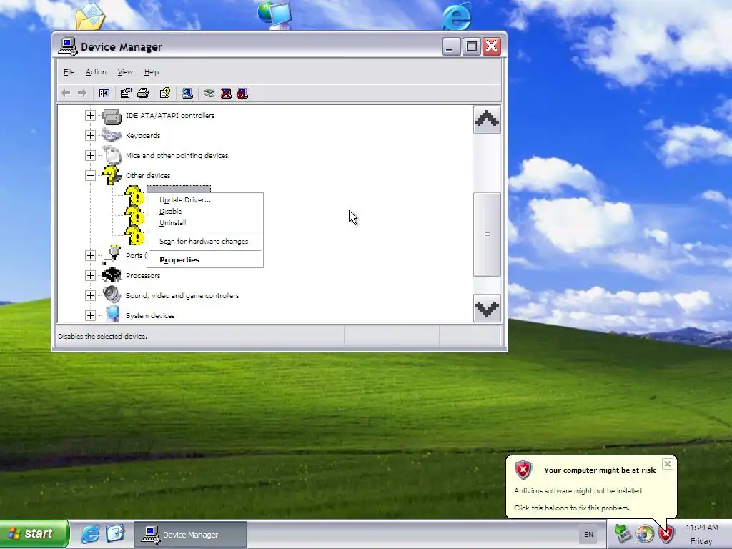This screenshot has width=732, height=549.
Task: Expand the IDE ATA/ATAPI controllers node
Action: click(x=91, y=115)
